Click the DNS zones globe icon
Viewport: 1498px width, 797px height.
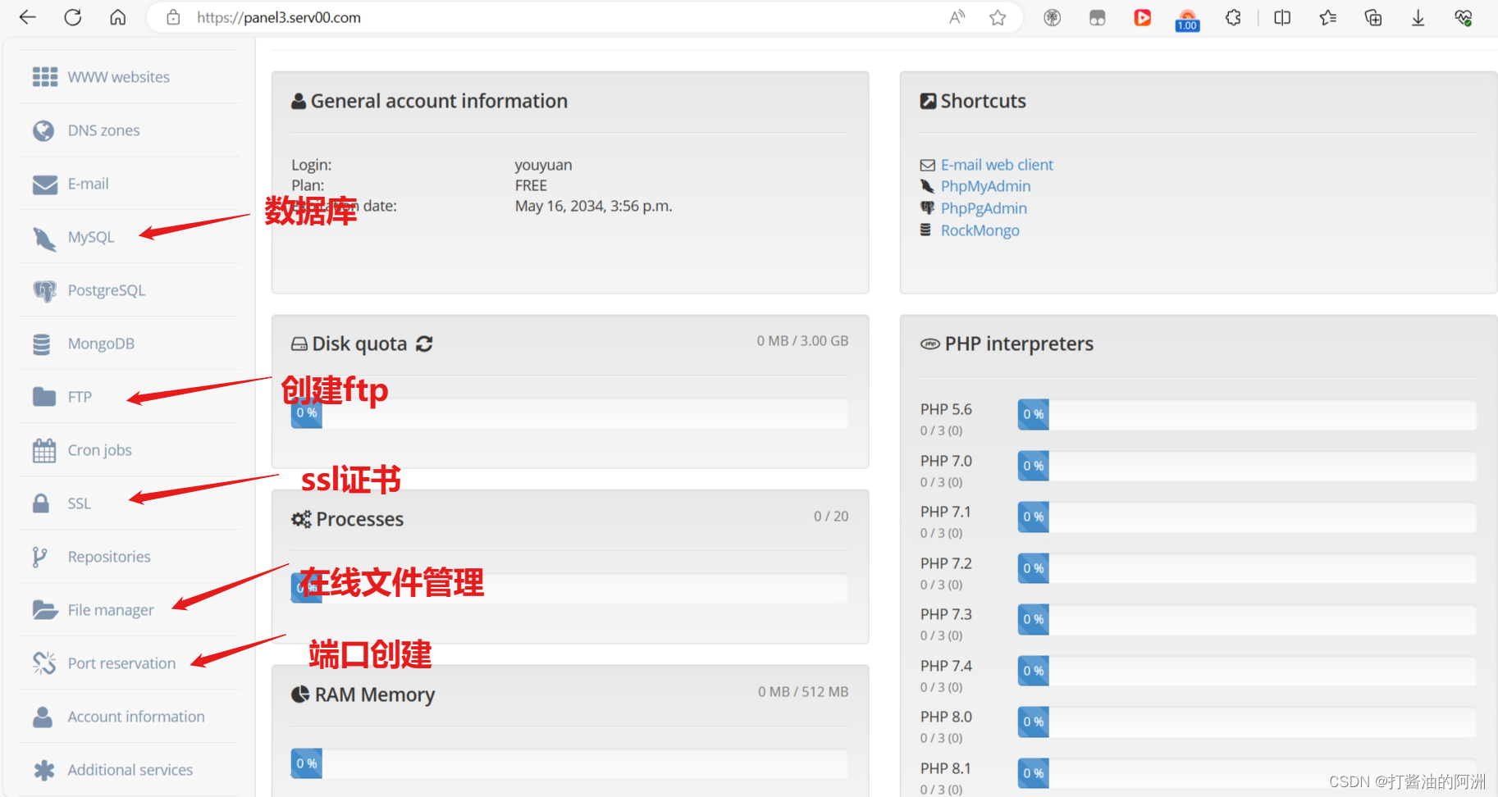(43, 130)
